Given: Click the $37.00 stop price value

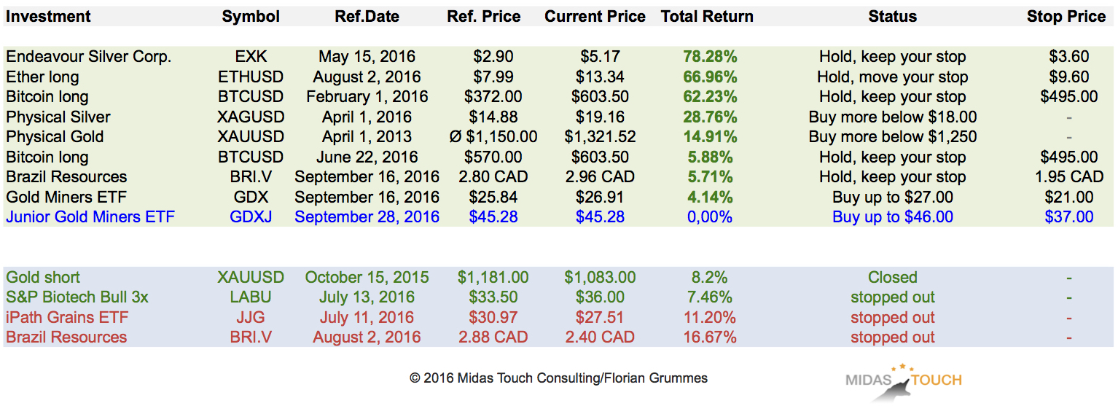Looking at the screenshot, I should (1068, 216).
